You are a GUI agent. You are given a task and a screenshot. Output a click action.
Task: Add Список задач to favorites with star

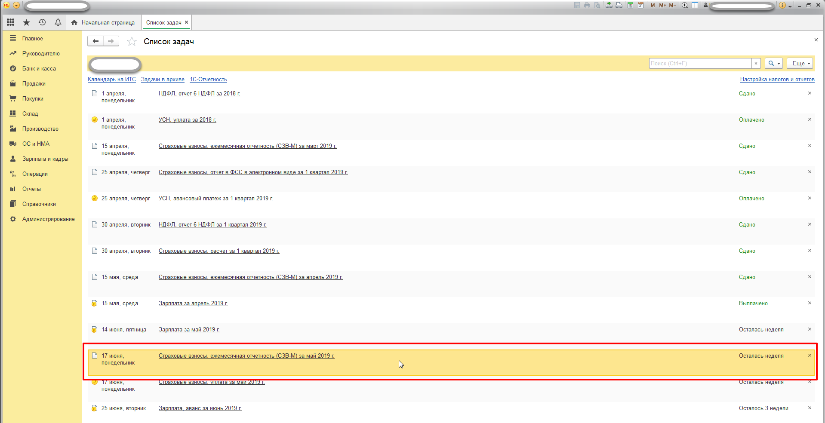(132, 42)
